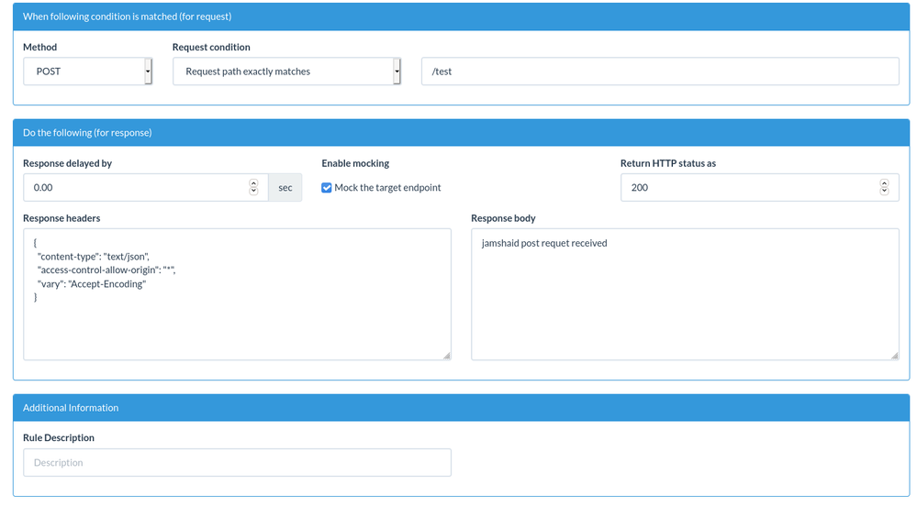Image resolution: width=917 pixels, height=507 pixels.
Task: Click the "vary": "Accept-Encoding" line
Action: [91, 284]
